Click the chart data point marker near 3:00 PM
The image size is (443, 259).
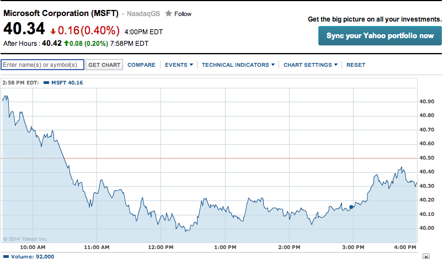[351, 207]
